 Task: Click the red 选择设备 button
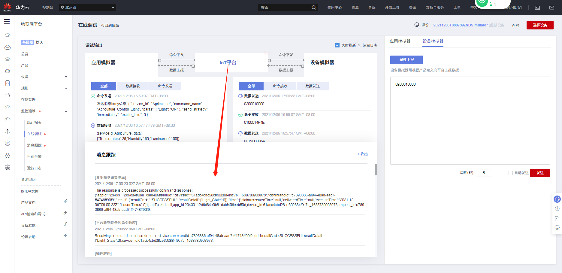[x=540, y=25]
